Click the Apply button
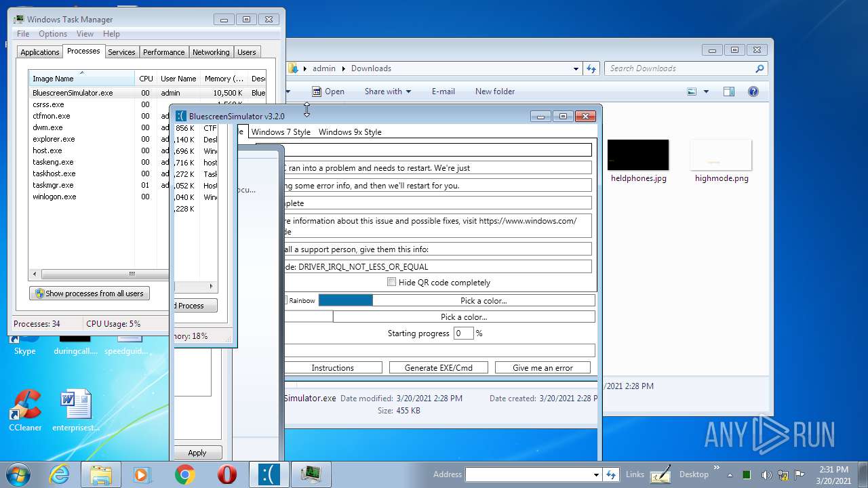868x488 pixels. pos(197,453)
